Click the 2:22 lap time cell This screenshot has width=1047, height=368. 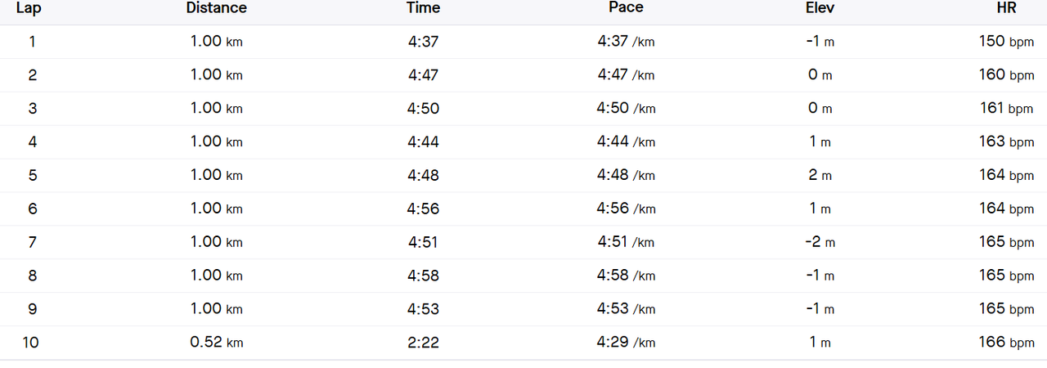(423, 343)
